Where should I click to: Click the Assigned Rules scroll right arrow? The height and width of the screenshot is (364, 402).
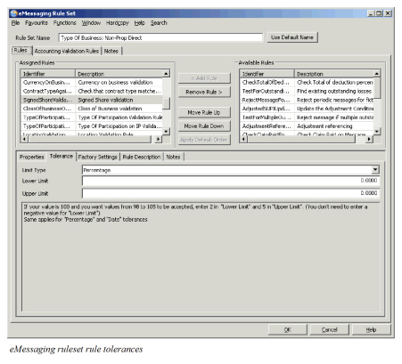coord(159,139)
